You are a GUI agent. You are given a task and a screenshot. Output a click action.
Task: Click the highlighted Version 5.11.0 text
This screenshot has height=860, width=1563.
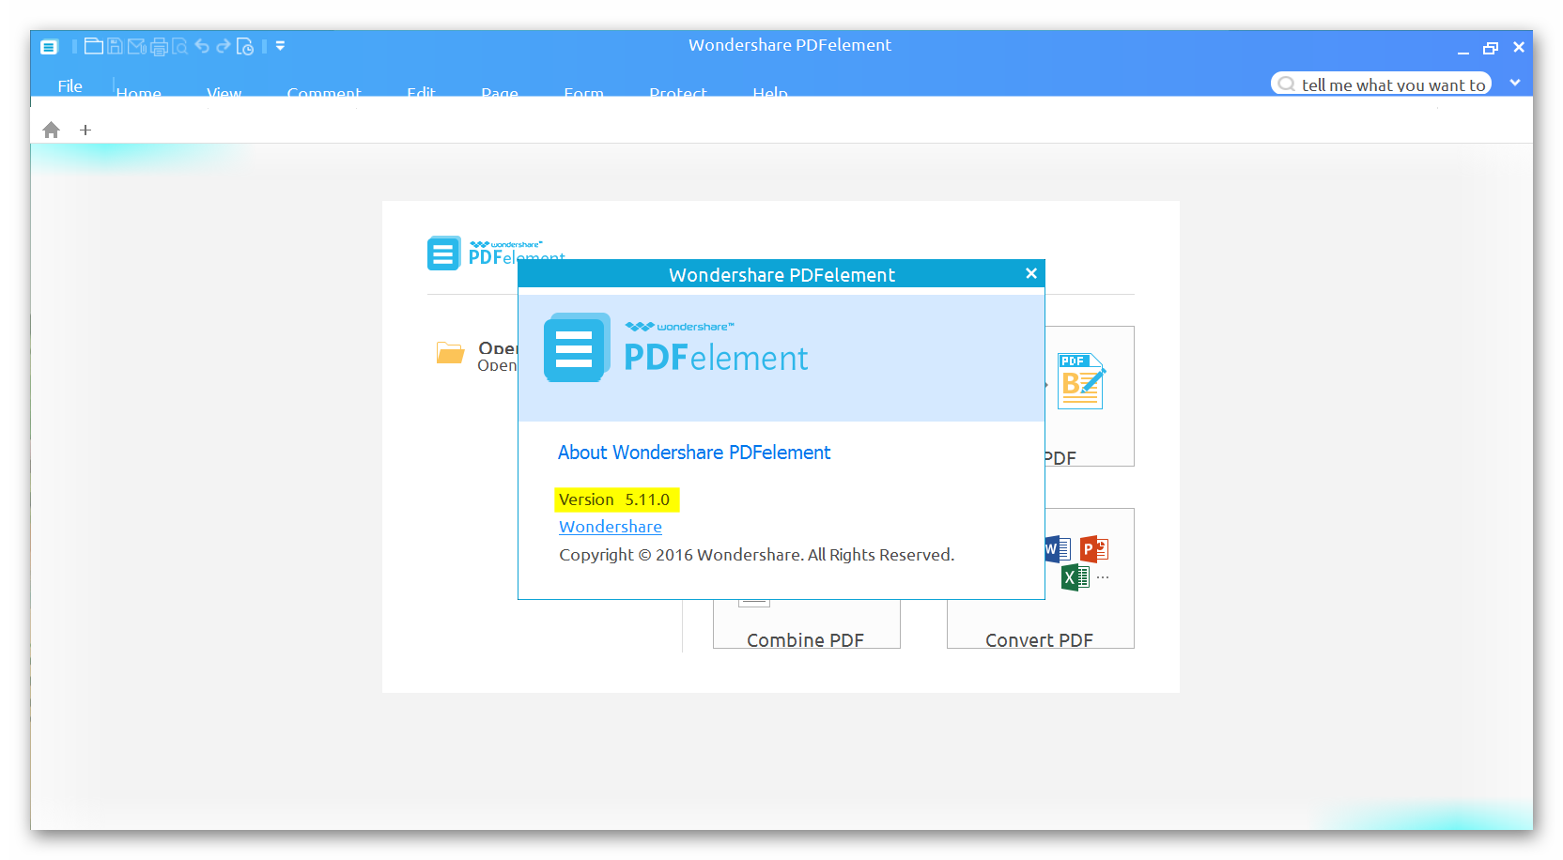616,499
